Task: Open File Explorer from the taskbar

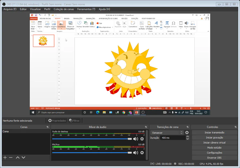Action: pos(104,113)
